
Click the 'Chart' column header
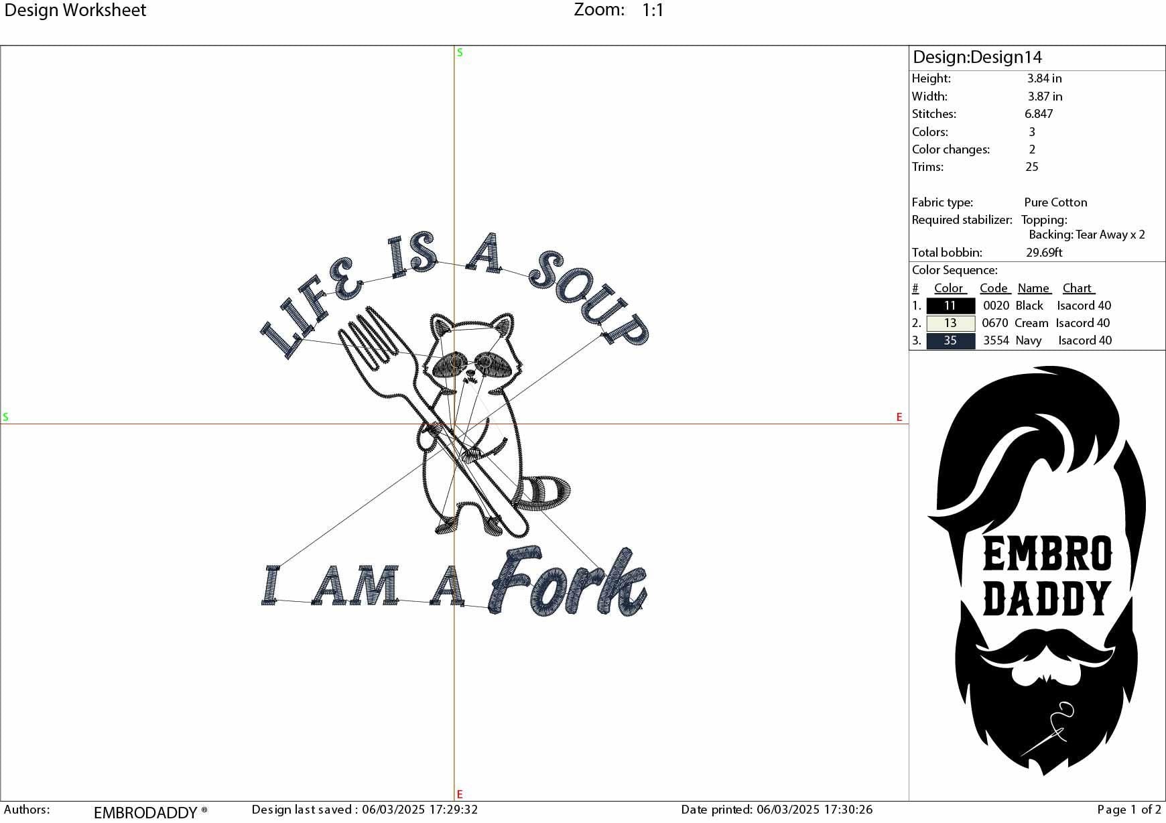tap(1077, 288)
